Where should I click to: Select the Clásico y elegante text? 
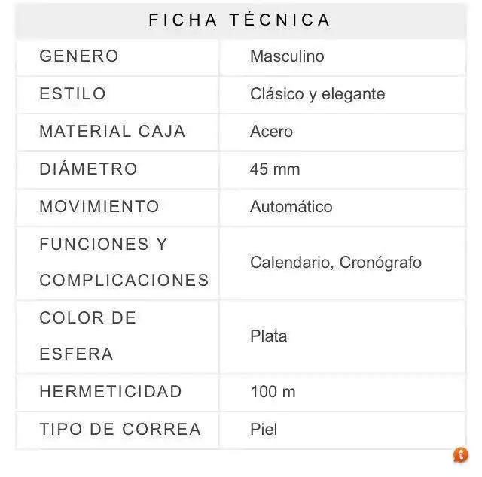coord(317,94)
